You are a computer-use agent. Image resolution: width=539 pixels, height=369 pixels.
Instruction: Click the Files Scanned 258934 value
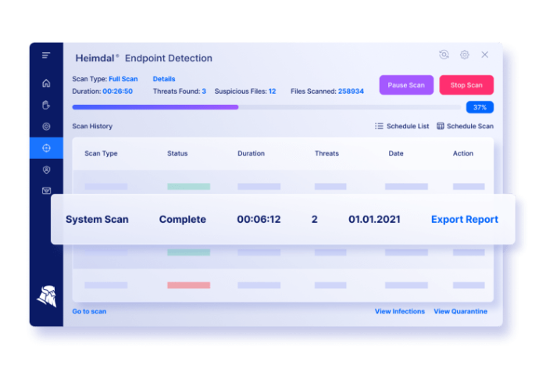coord(351,91)
